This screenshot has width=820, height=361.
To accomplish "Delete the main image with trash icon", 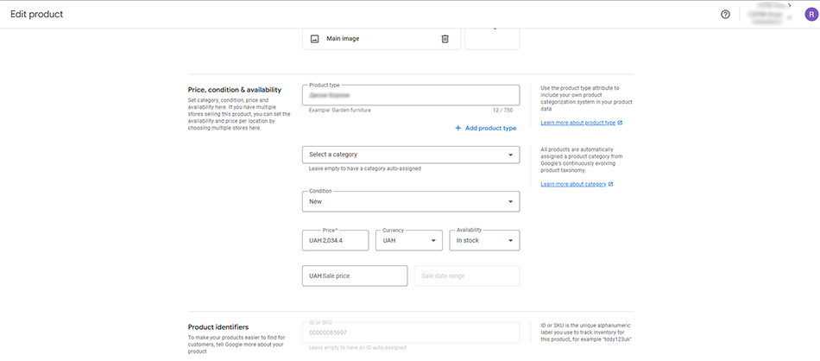I will 445,39.
